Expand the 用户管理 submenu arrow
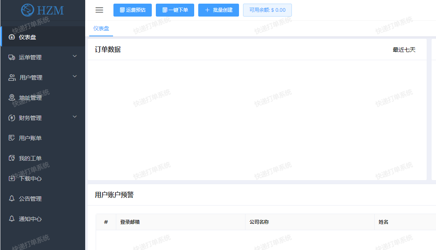 click(75, 77)
